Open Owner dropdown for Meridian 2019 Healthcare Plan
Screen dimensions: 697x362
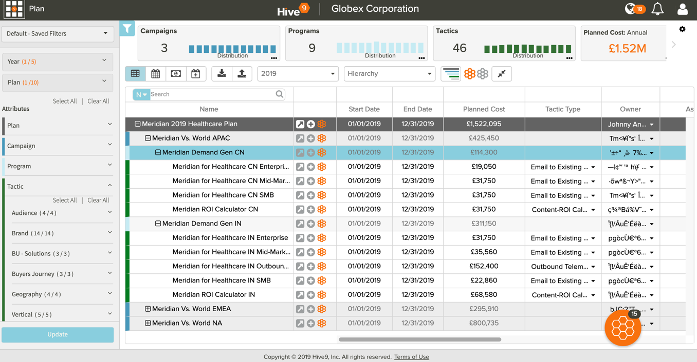pos(652,125)
